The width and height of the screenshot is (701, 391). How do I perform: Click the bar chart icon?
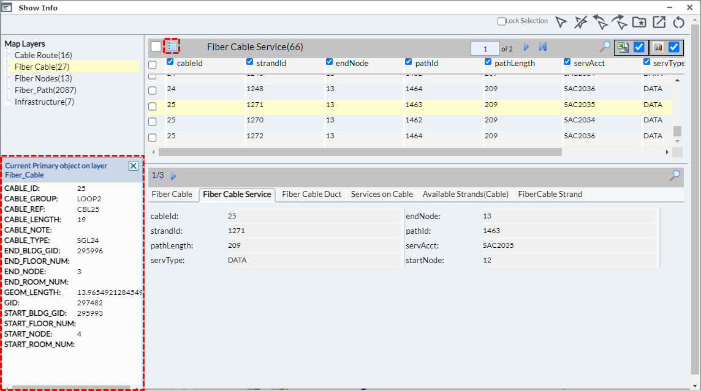(x=659, y=47)
